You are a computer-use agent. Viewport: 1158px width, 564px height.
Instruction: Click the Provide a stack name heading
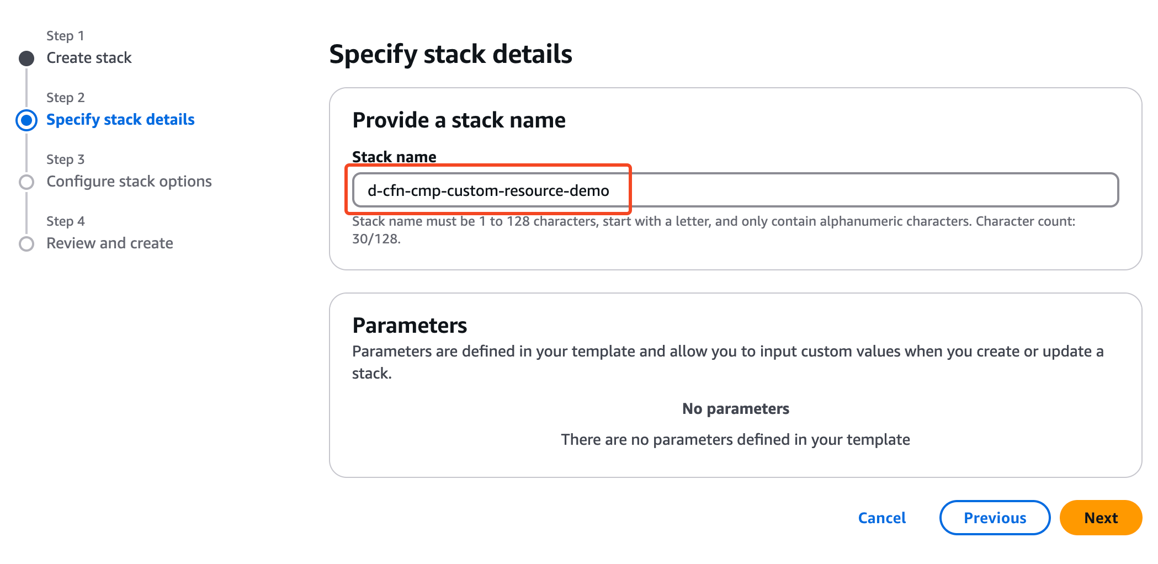point(459,120)
